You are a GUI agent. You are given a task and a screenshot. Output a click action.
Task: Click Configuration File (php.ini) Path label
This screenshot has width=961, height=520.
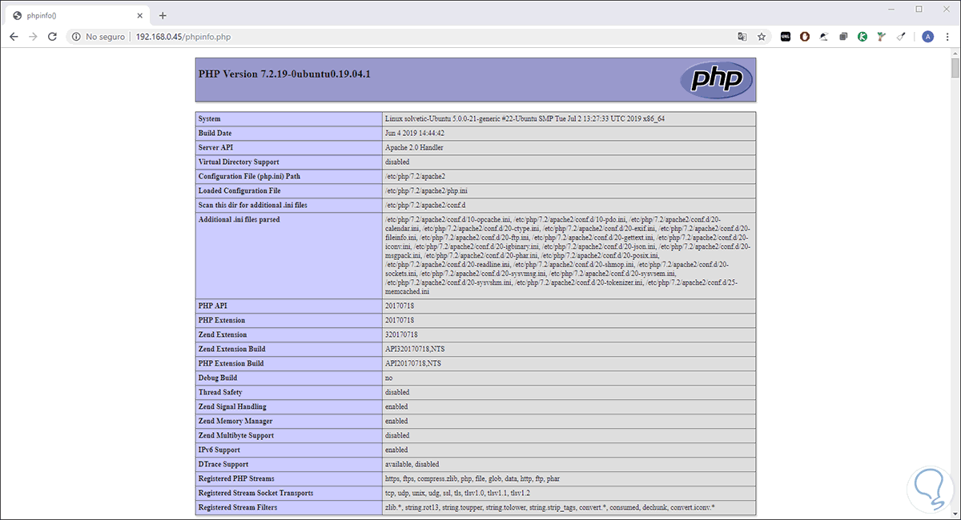coord(248,176)
